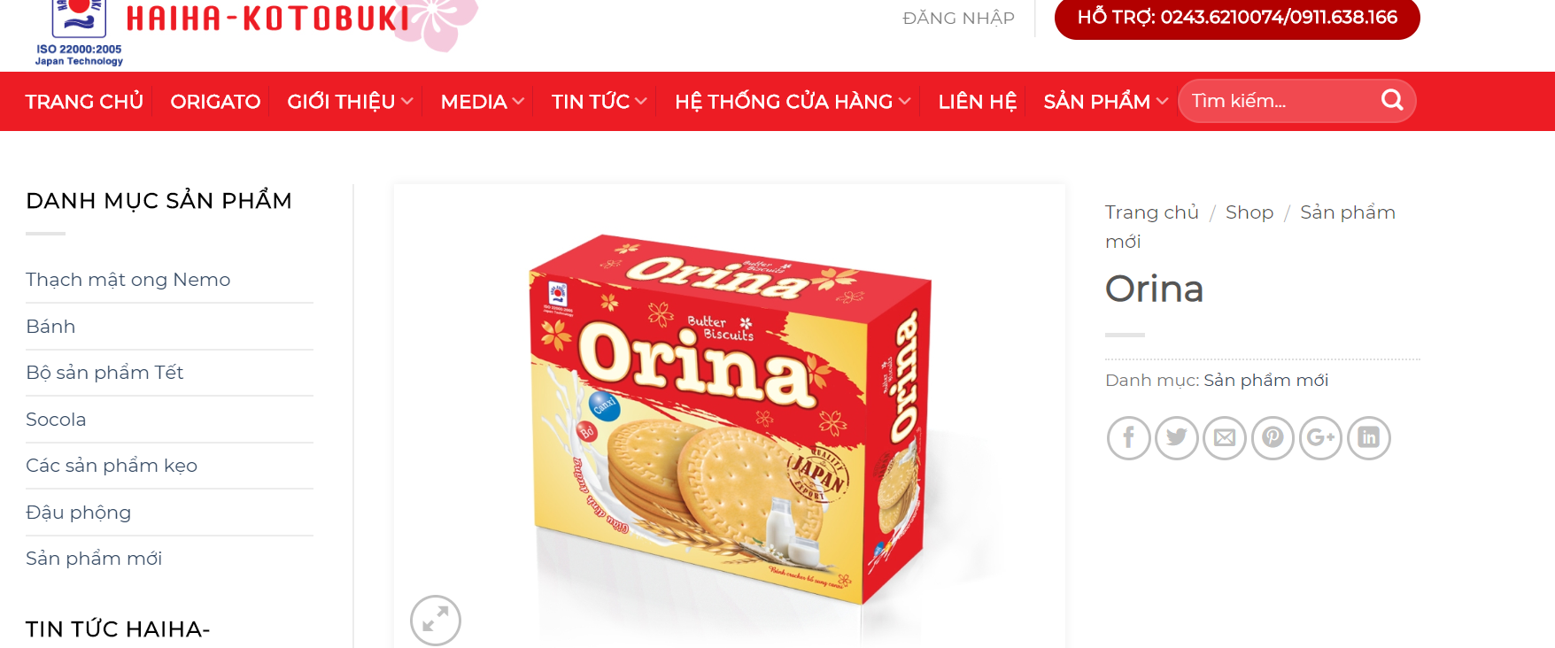This screenshot has width=1555, height=648.
Task: Click the email share envelope icon
Action: [x=1225, y=438]
